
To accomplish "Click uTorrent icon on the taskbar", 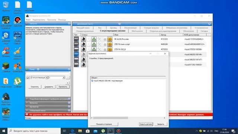I will tap(103, 131).
